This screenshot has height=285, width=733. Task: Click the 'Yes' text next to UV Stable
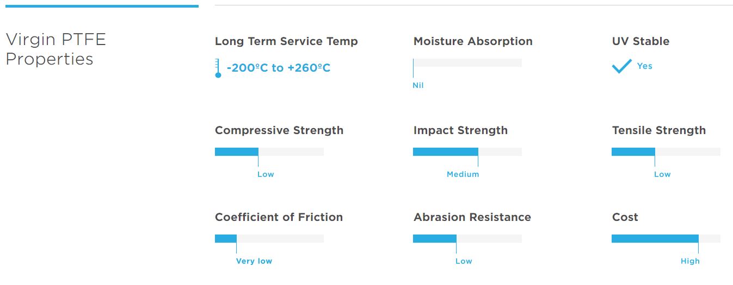coord(645,66)
